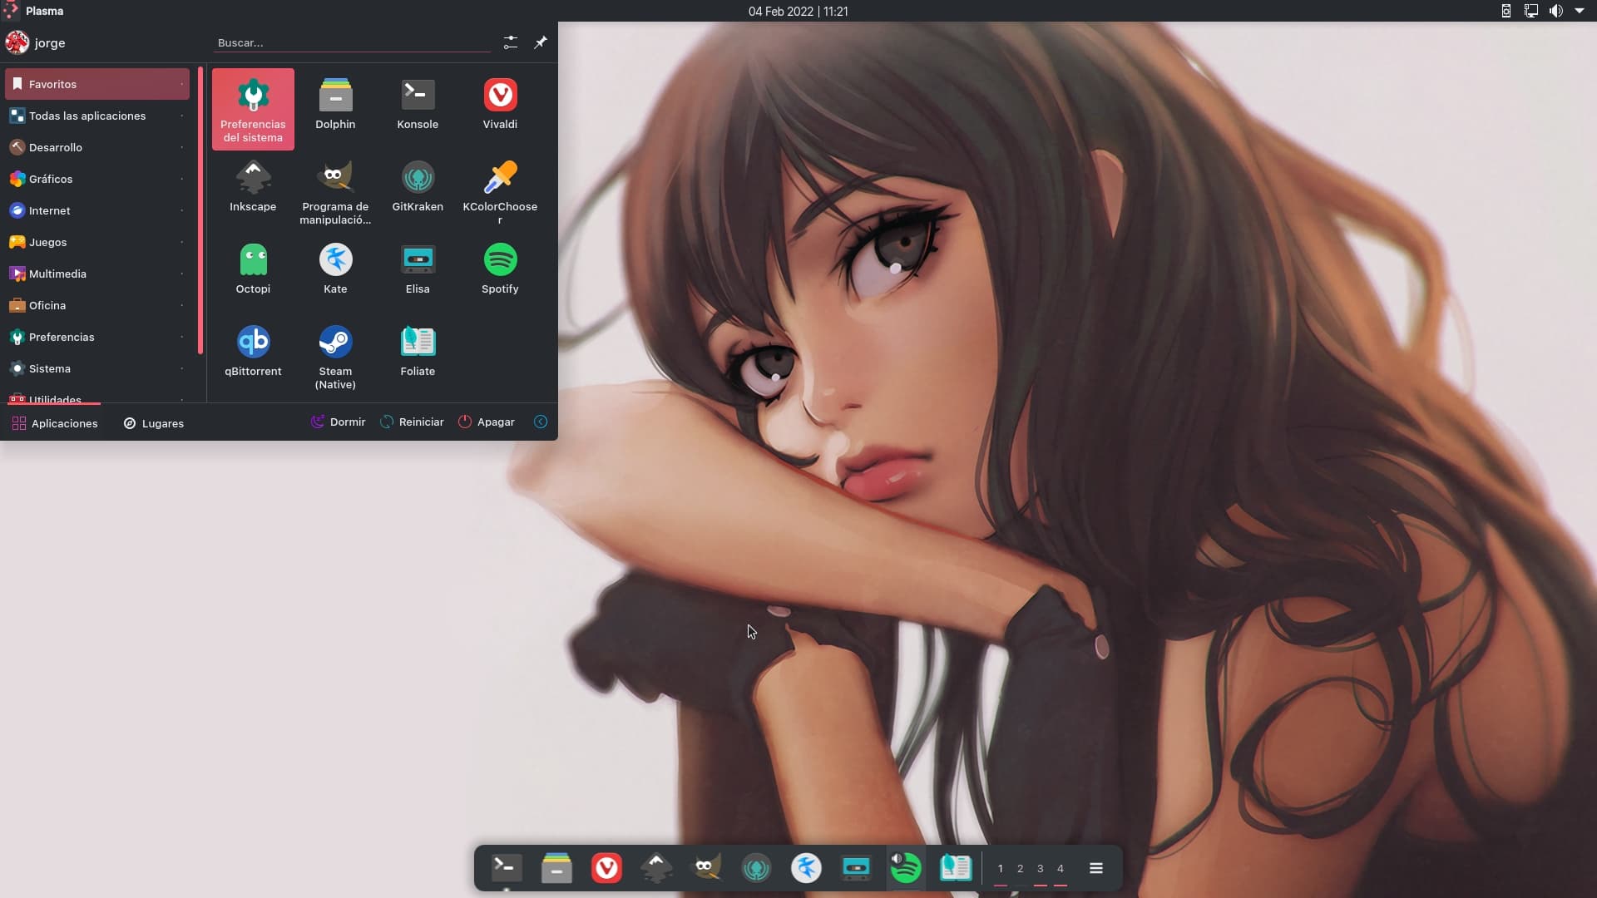Open Elisa from the bottom dock
The width and height of the screenshot is (1597, 898).
click(x=856, y=868)
